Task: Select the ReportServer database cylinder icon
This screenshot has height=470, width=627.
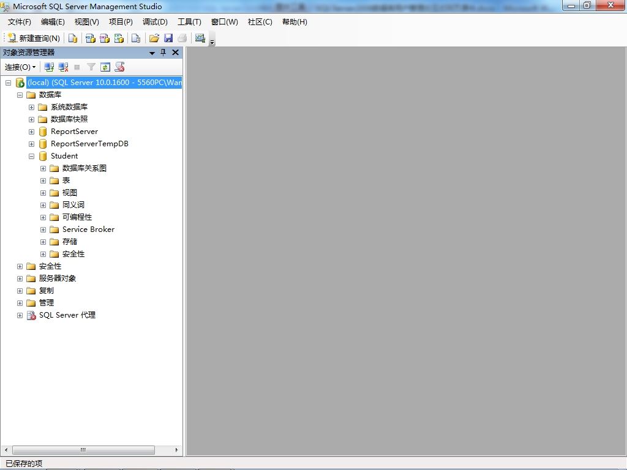Action: [x=43, y=132]
